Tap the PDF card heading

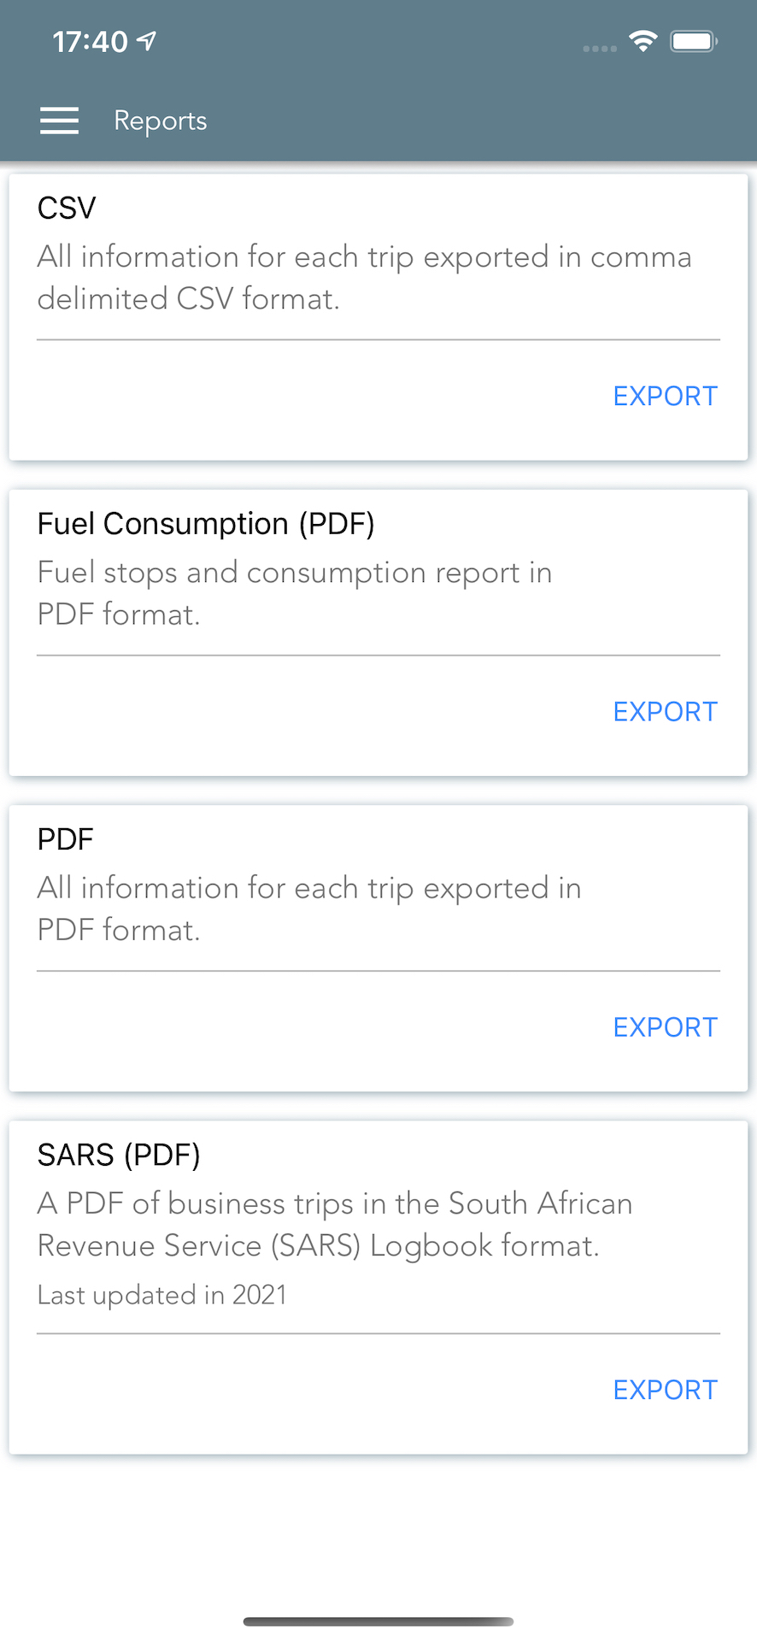click(x=65, y=839)
